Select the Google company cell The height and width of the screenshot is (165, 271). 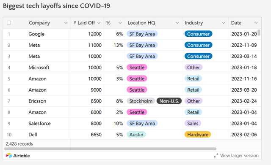36,34
